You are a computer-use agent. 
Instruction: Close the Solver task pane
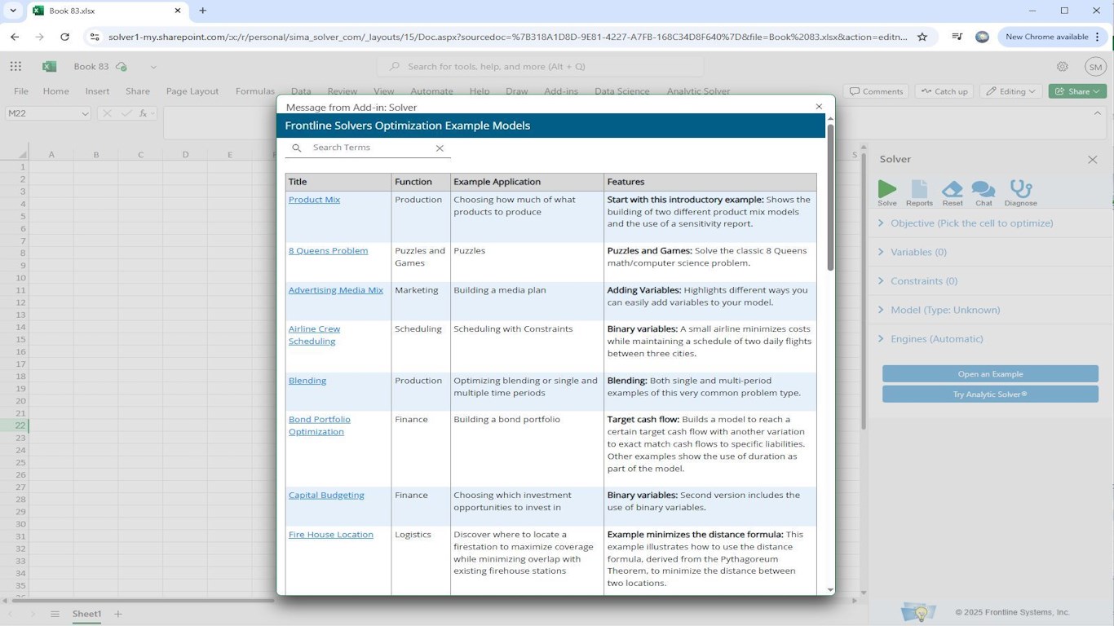point(1093,160)
